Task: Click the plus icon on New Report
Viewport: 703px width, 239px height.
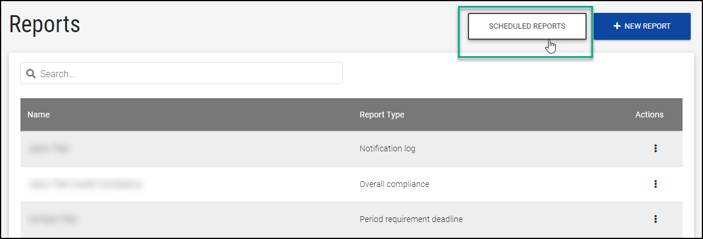Action: [x=616, y=26]
